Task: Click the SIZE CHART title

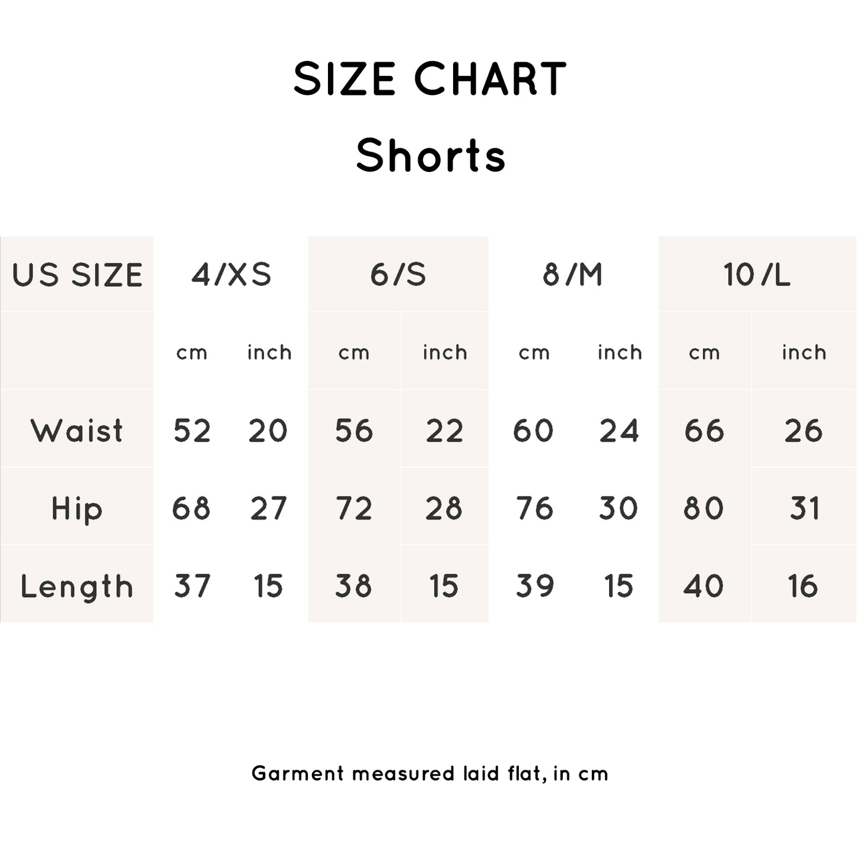Action: pyautogui.click(x=430, y=79)
